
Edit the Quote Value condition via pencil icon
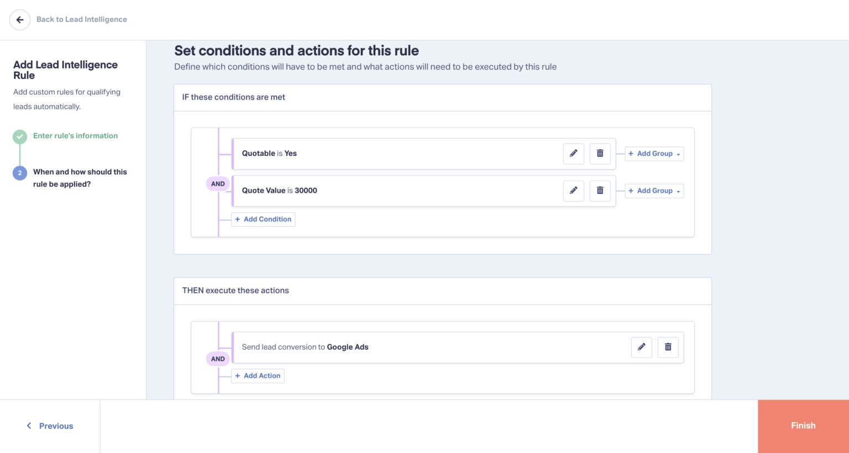(573, 191)
